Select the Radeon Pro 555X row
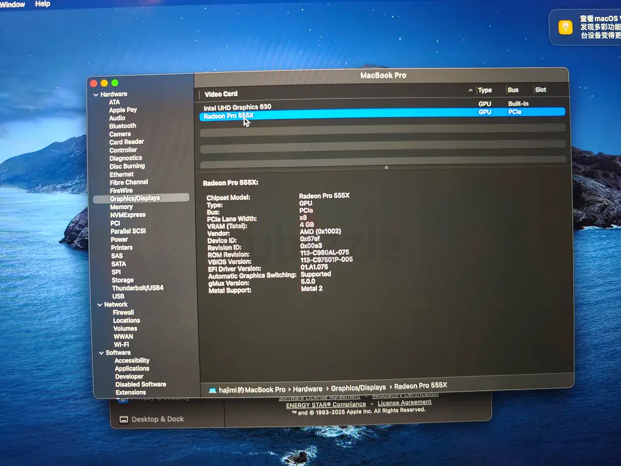Image resolution: width=621 pixels, height=466 pixels. pyautogui.click(x=382, y=114)
